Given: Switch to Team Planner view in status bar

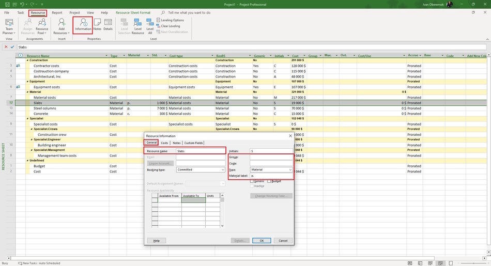Looking at the screenshot, I should pos(430,263).
